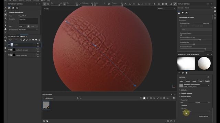Collapse the Parameters section
This screenshot has width=220, height=123.
click(x=184, y=100)
